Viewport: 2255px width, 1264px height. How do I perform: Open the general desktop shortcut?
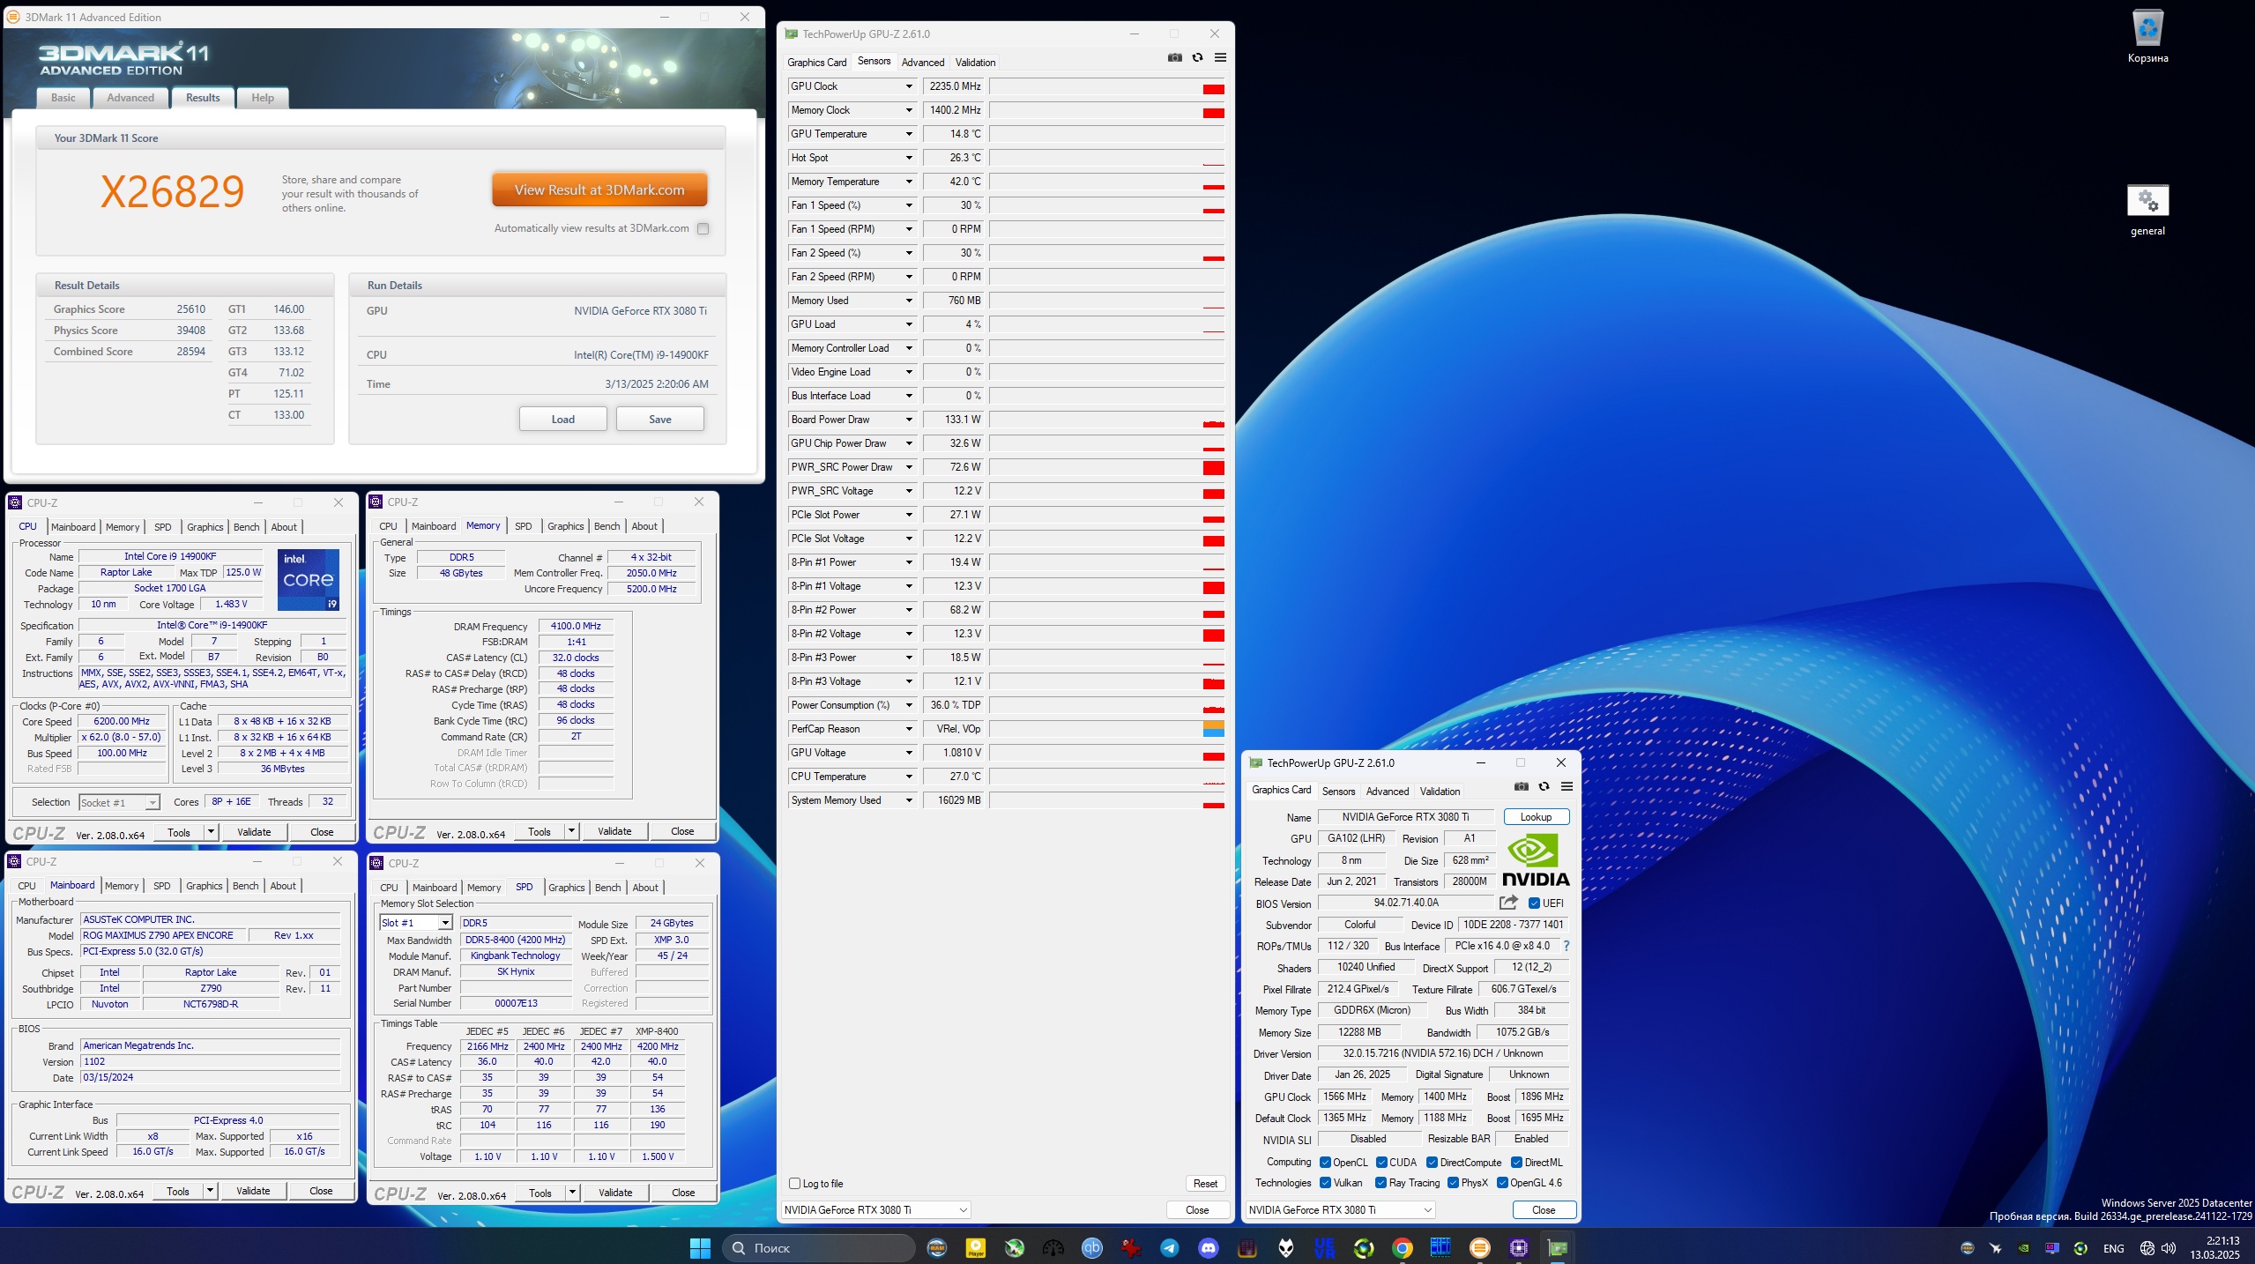(x=2147, y=211)
